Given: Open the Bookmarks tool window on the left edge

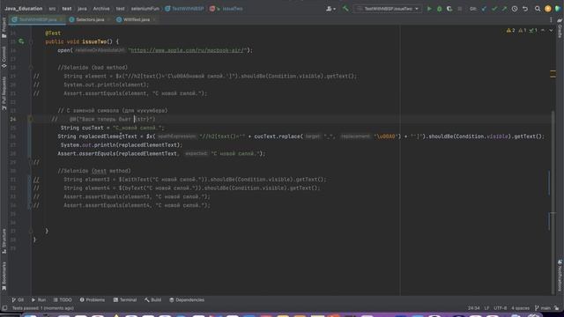Looking at the screenshot, I should click(4, 276).
